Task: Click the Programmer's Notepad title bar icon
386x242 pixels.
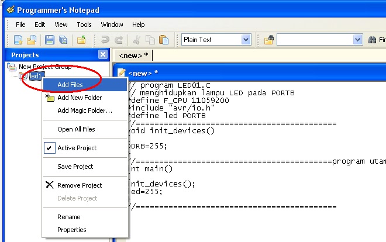Action: point(11,9)
